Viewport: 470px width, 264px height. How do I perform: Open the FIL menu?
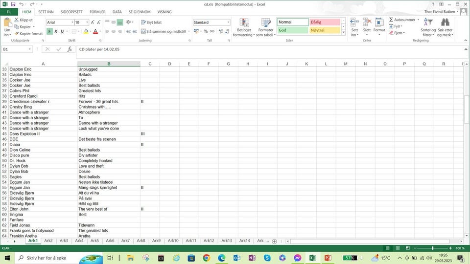(x=9, y=12)
